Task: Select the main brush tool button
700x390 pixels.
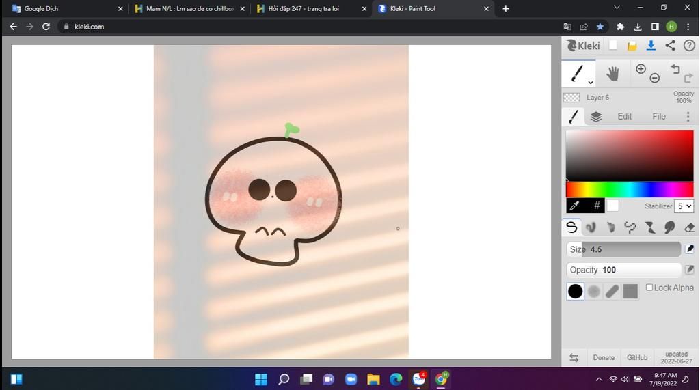Action: pos(577,74)
